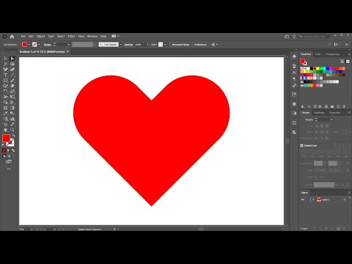Toggle Draw Normal mode
352x264 pixels.
(x=4, y=156)
